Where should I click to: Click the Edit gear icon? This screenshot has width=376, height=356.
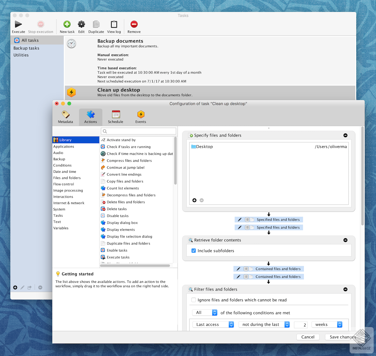(82, 24)
